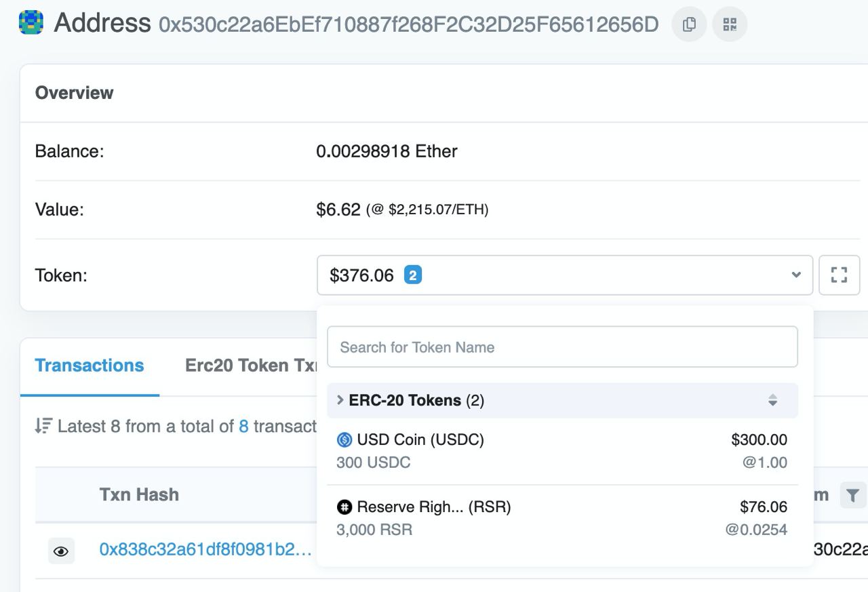This screenshot has height=592, width=868.
Task: Select the USD Coin (USDC) token entry
Action: (562, 451)
